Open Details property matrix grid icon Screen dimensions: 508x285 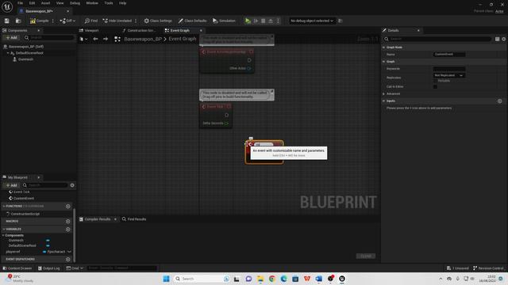coord(497,39)
